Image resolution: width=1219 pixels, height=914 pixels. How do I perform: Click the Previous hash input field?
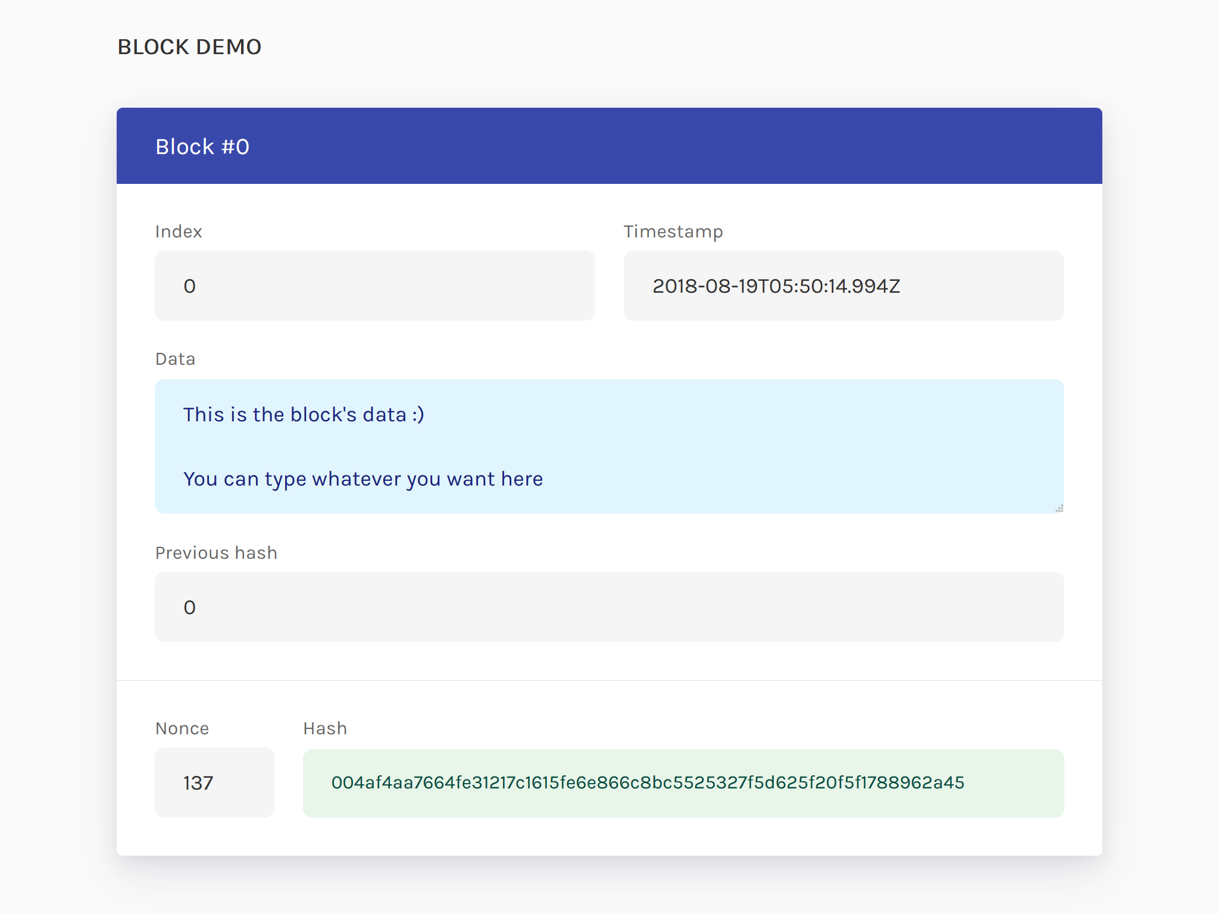[x=608, y=607]
